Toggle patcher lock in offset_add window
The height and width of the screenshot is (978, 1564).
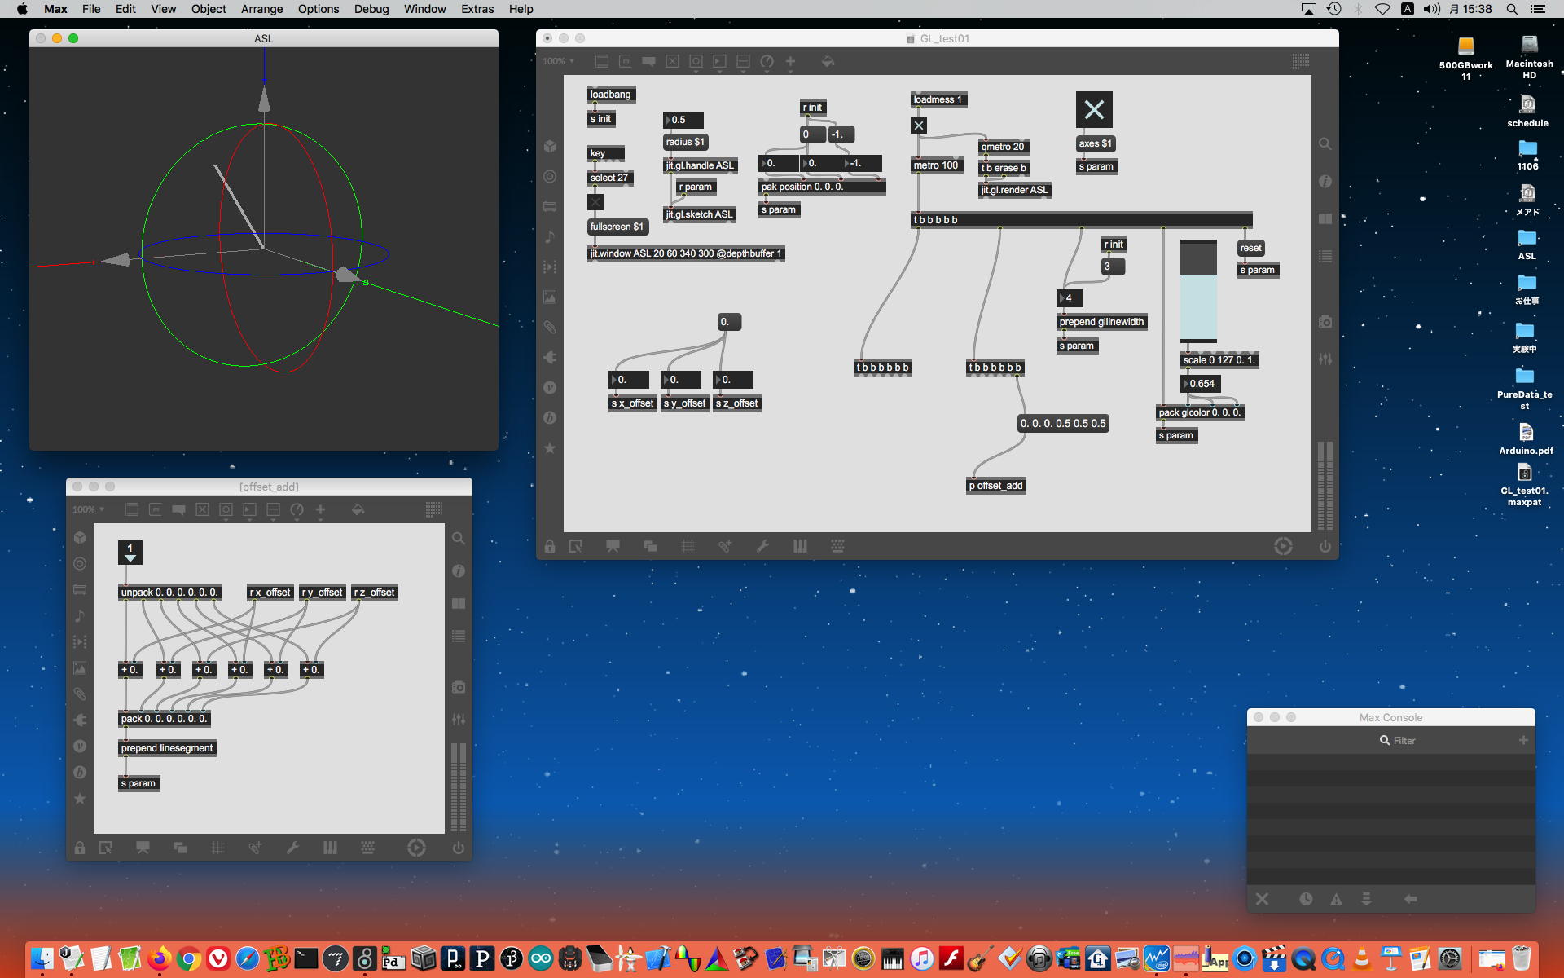(80, 848)
